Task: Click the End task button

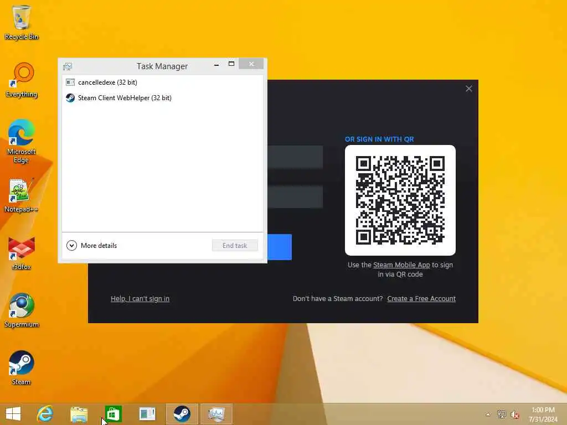Action: (x=235, y=246)
